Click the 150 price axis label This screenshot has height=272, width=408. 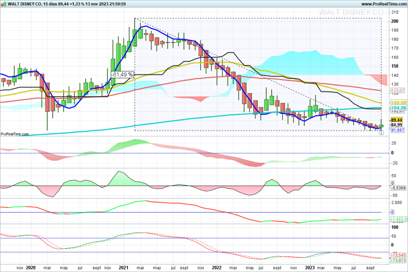395,66
